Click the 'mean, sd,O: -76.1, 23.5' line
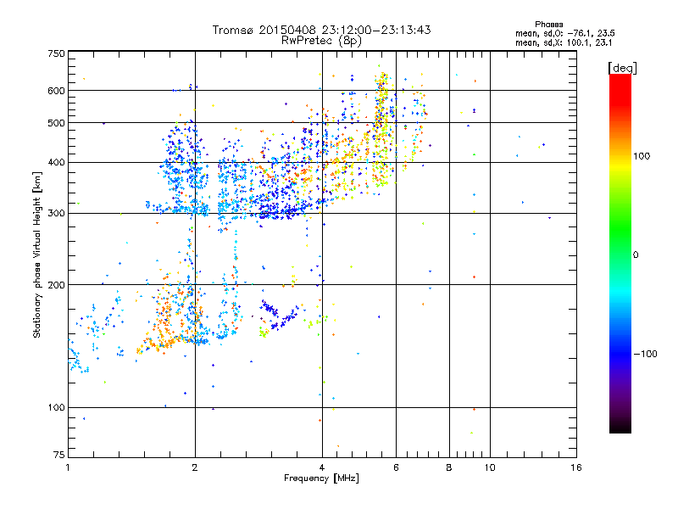This screenshot has width=678, height=509. pos(565,33)
